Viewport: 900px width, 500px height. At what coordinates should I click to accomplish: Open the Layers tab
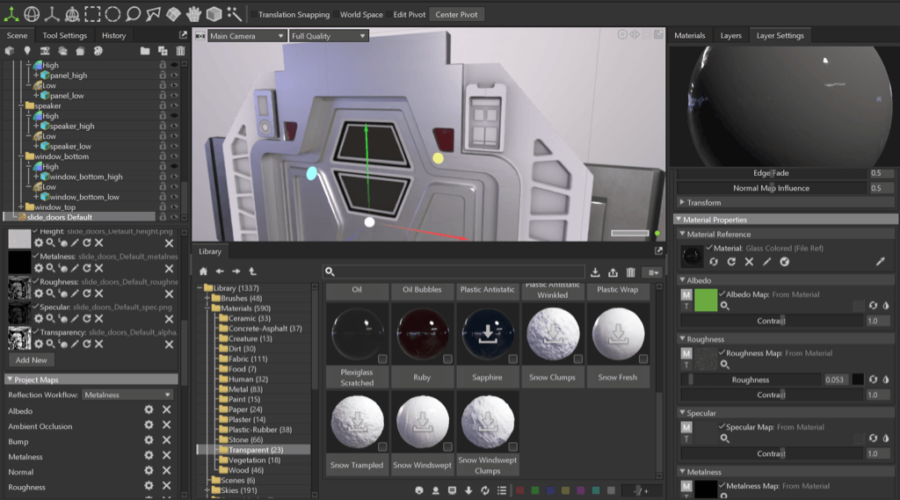click(x=730, y=36)
